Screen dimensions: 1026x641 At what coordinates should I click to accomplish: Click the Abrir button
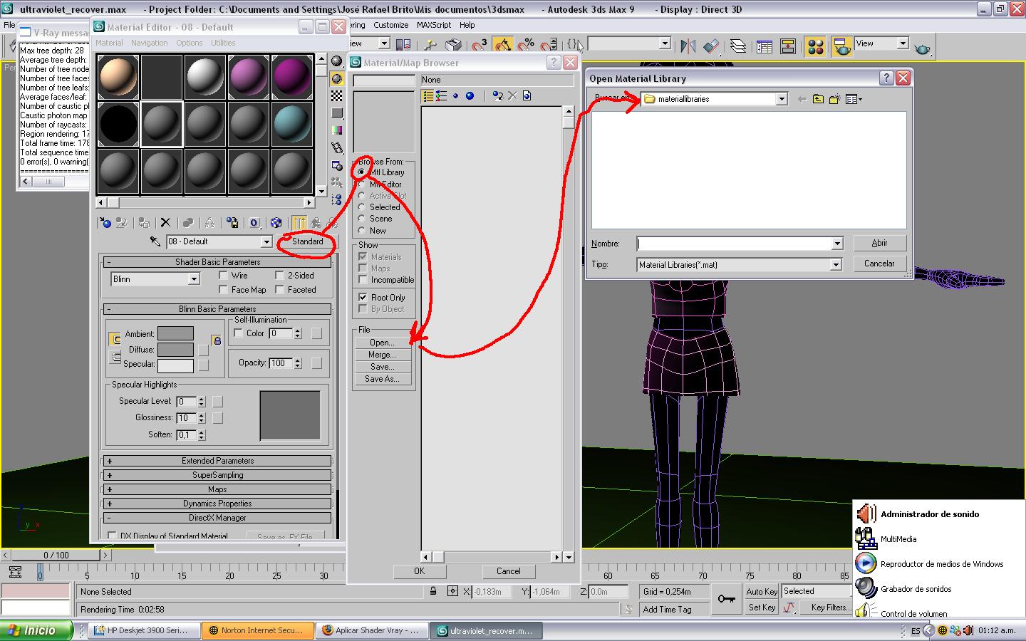[880, 243]
